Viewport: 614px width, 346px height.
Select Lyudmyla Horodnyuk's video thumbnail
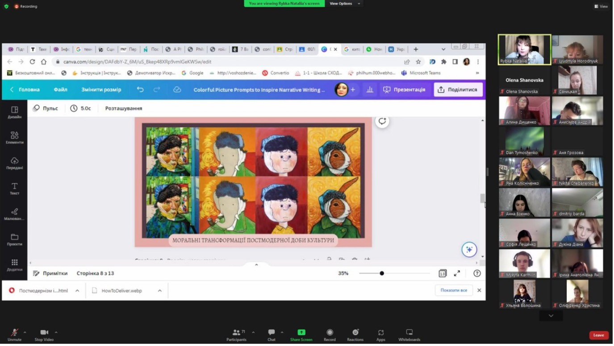click(577, 50)
